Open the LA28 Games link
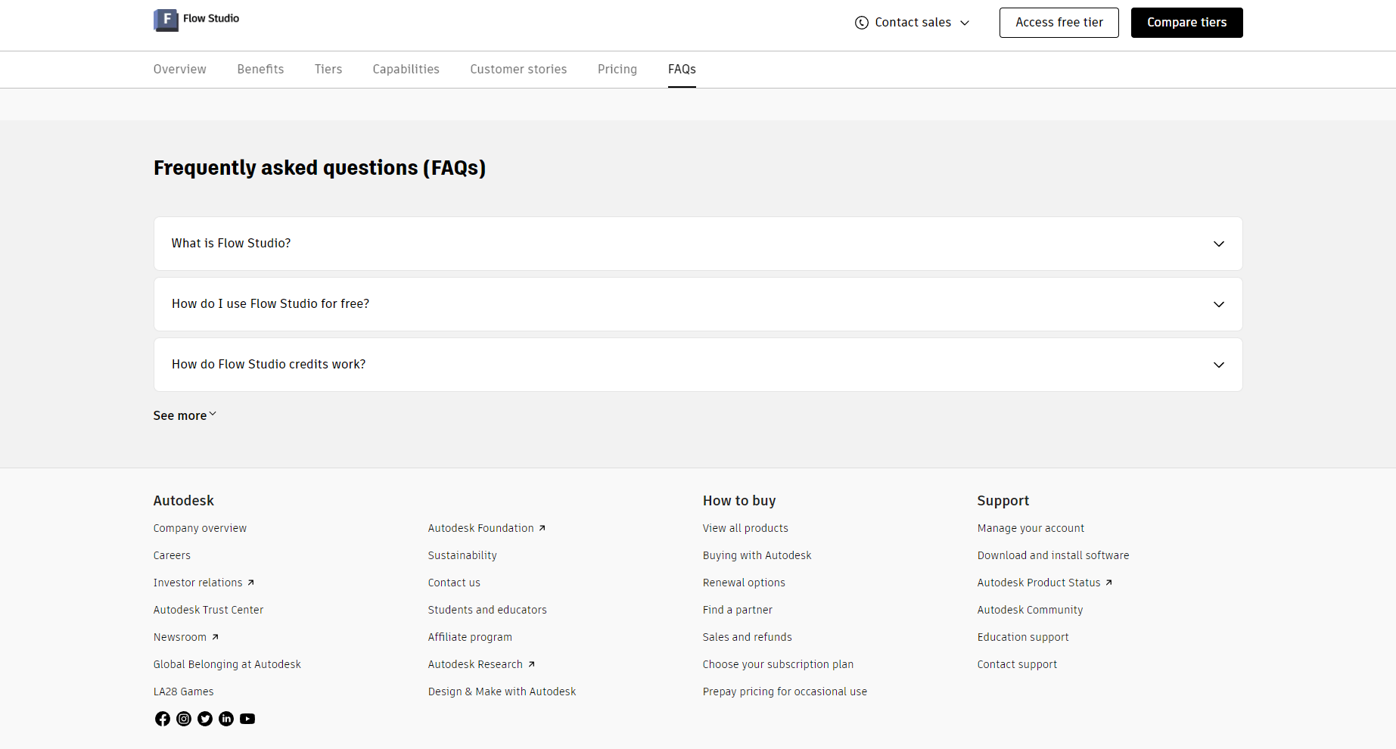 (x=183, y=692)
